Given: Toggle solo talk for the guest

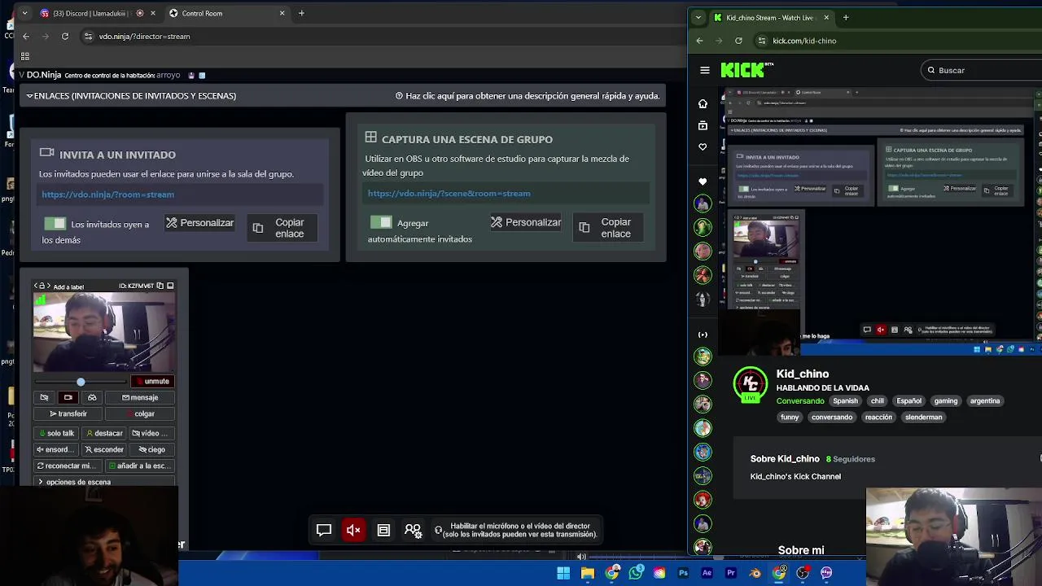Looking at the screenshot, I should point(56,433).
